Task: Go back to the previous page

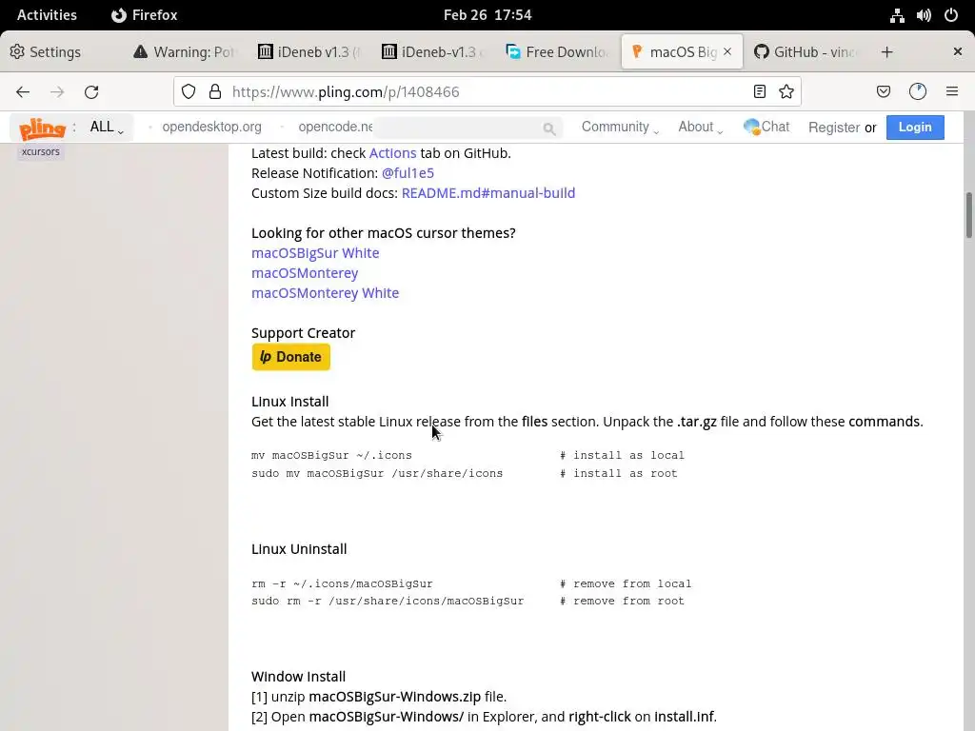Action: (23, 92)
